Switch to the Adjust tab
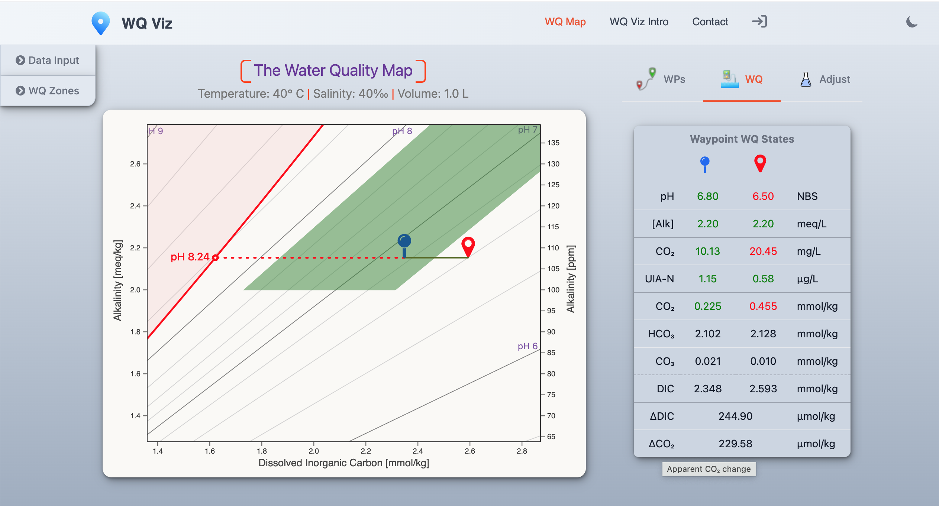The image size is (939, 506). click(x=834, y=79)
